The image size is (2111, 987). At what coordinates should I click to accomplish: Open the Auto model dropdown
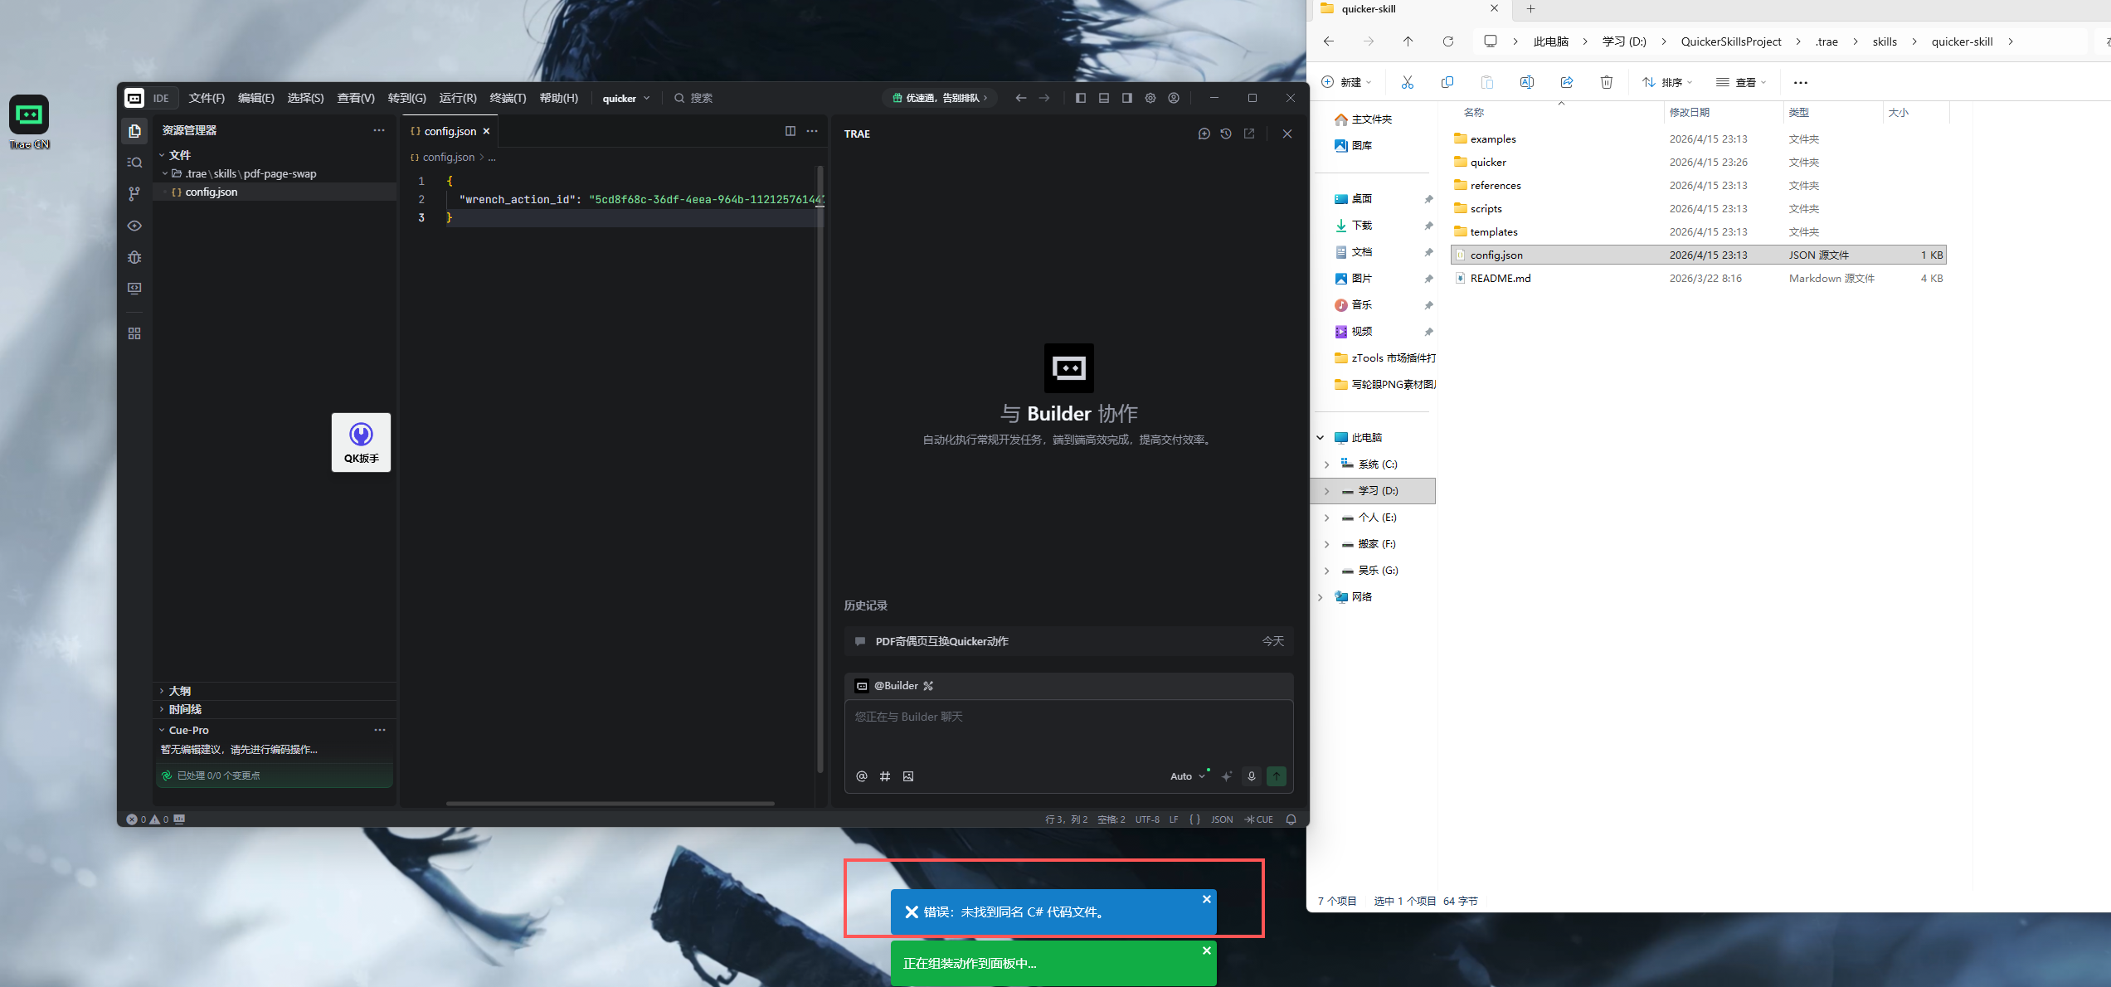1187,776
